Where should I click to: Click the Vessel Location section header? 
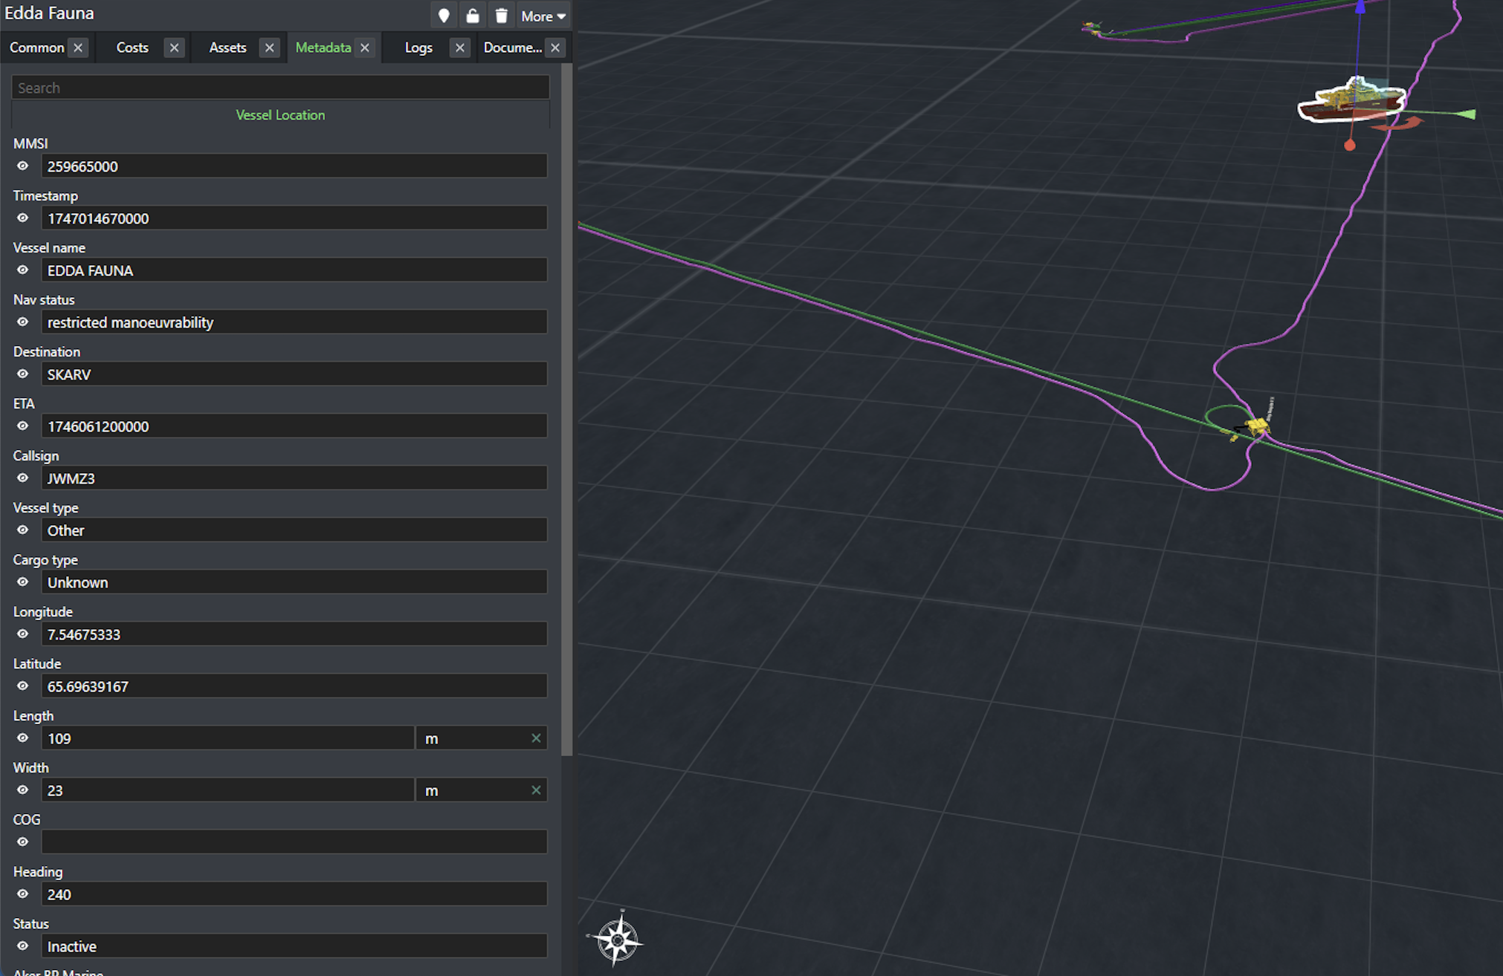[280, 115]
